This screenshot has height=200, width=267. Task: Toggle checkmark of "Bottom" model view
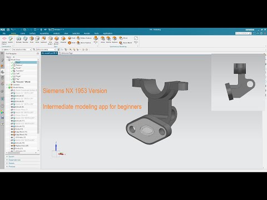[x=12, y=65]
